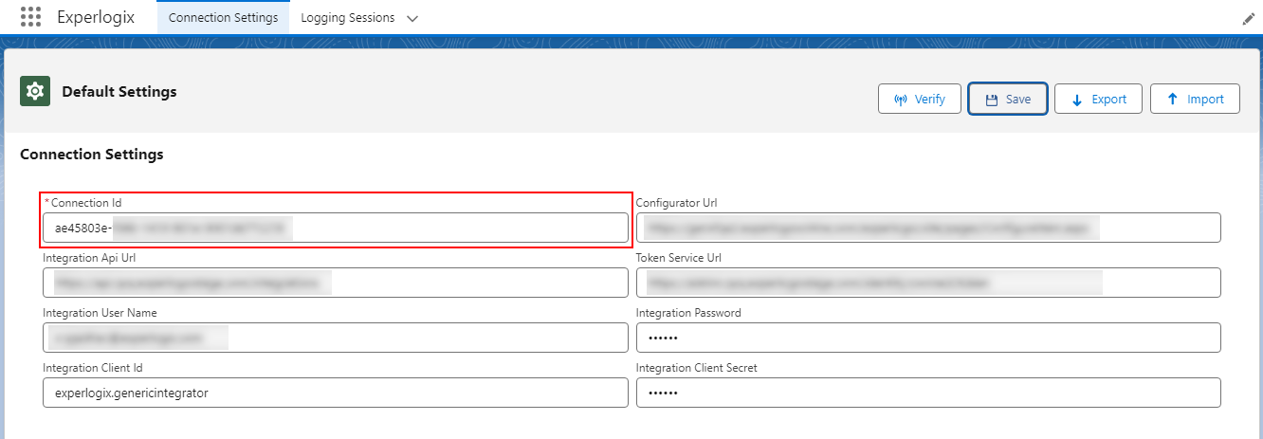Click the pencil edit icon at top right
The width and height of the screenshot is (1263, 439).
coord(1248,19)
